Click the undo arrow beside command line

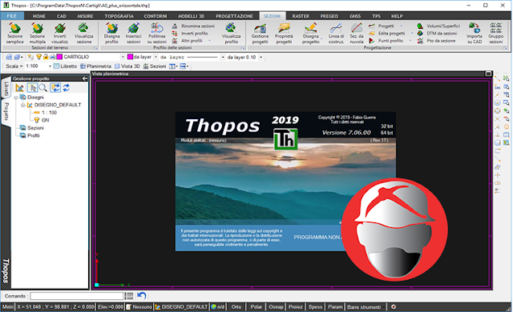[141, 296]
